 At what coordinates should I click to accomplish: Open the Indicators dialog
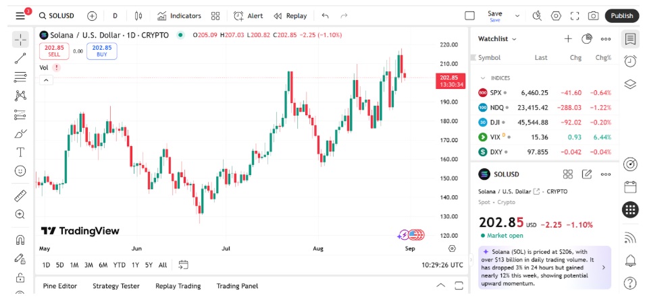point(179,16)
